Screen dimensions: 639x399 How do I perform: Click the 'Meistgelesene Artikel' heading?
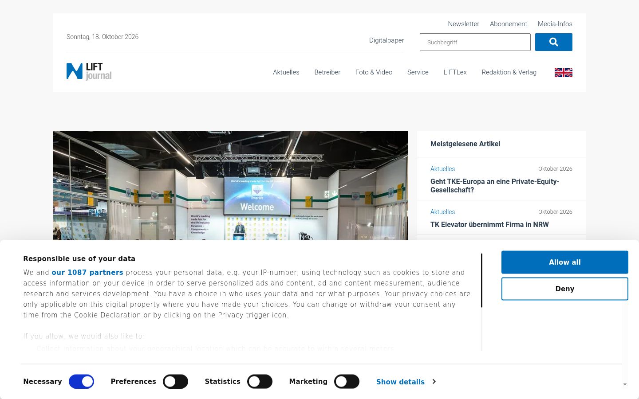click(x=465, y=144)
